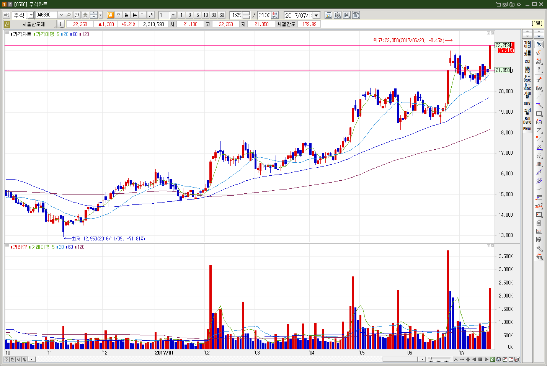The image size is (547, 366).
Task: Switch to weekly (주) chart period
Action: pos(119,15)
